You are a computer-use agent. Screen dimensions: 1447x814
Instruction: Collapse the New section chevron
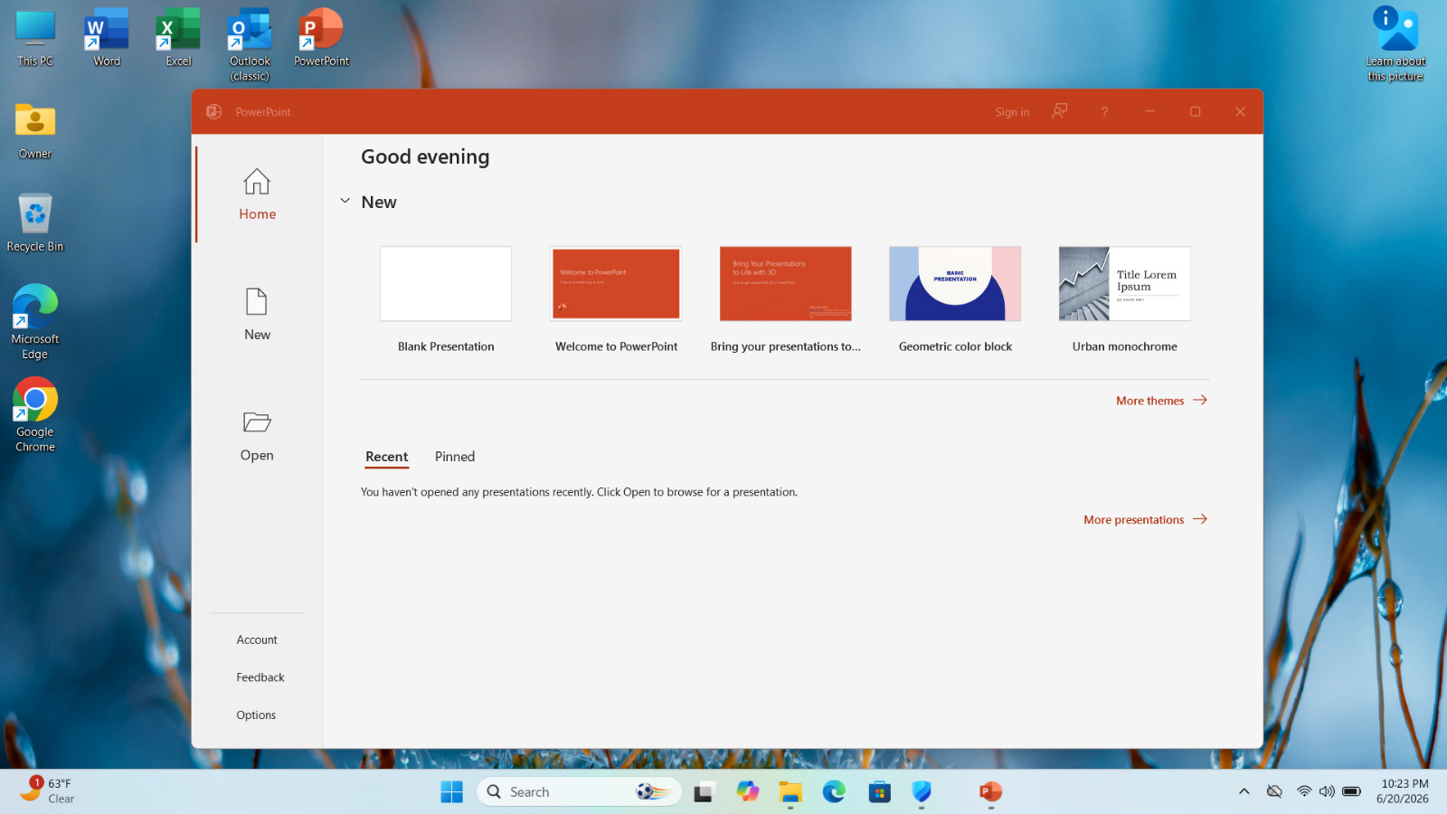pos(345,201)
